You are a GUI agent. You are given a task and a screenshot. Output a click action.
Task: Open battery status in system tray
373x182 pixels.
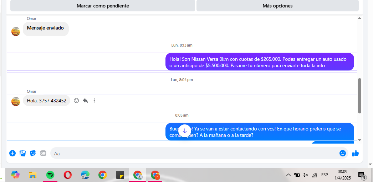pyautogui.click(x=297, y=175)
